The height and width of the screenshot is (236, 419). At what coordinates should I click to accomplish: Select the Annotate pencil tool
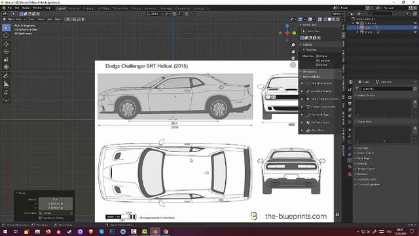[x=6, y=76]
